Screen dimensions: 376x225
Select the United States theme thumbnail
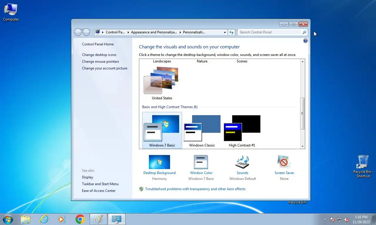162,81
